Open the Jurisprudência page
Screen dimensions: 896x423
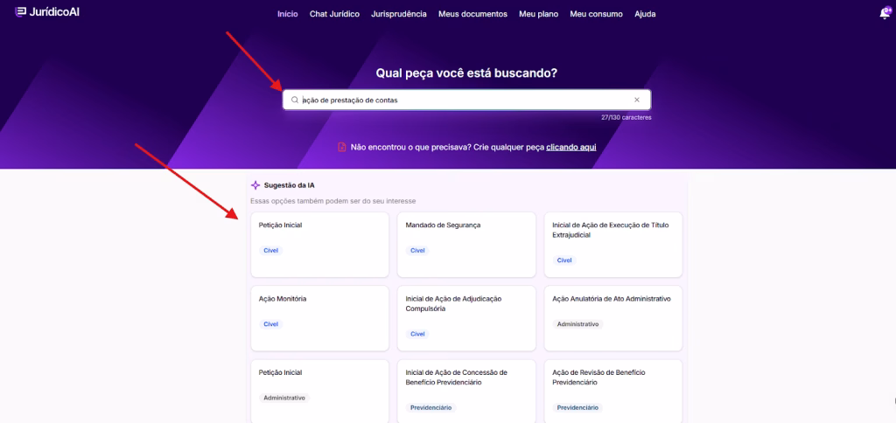(x=399, y=14)
